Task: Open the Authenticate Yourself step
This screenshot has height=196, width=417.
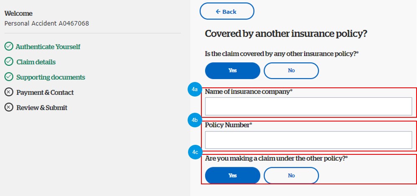Action: [x=48, y=47]
